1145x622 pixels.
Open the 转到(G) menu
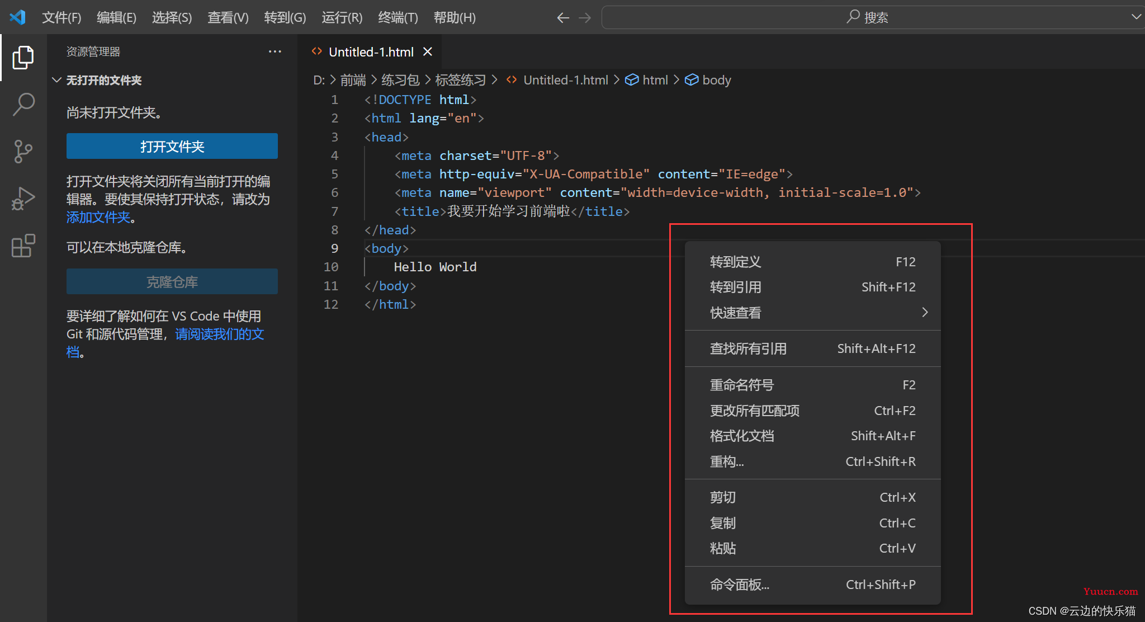pyautogui.click(x=285, y=17)
